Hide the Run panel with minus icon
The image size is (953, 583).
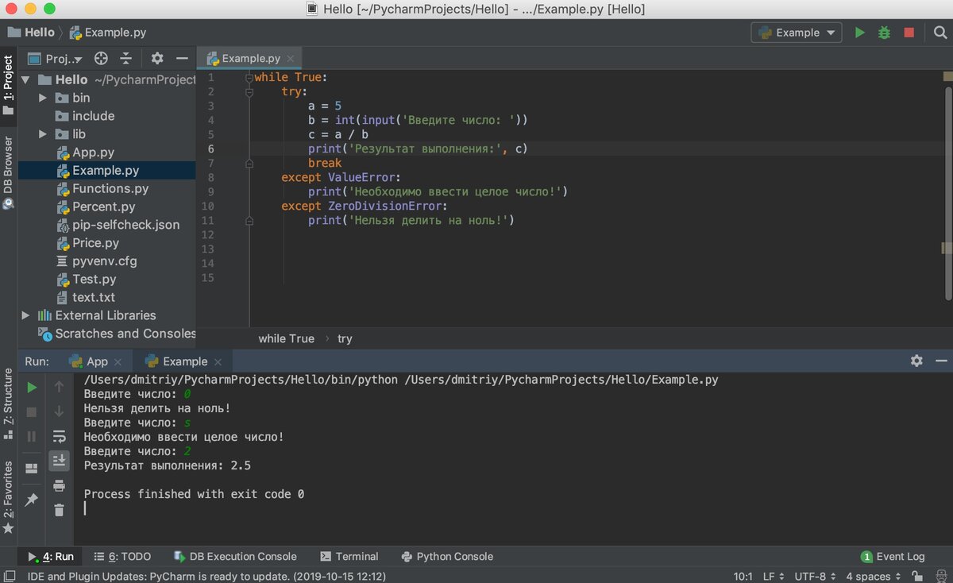click(940, 361)
